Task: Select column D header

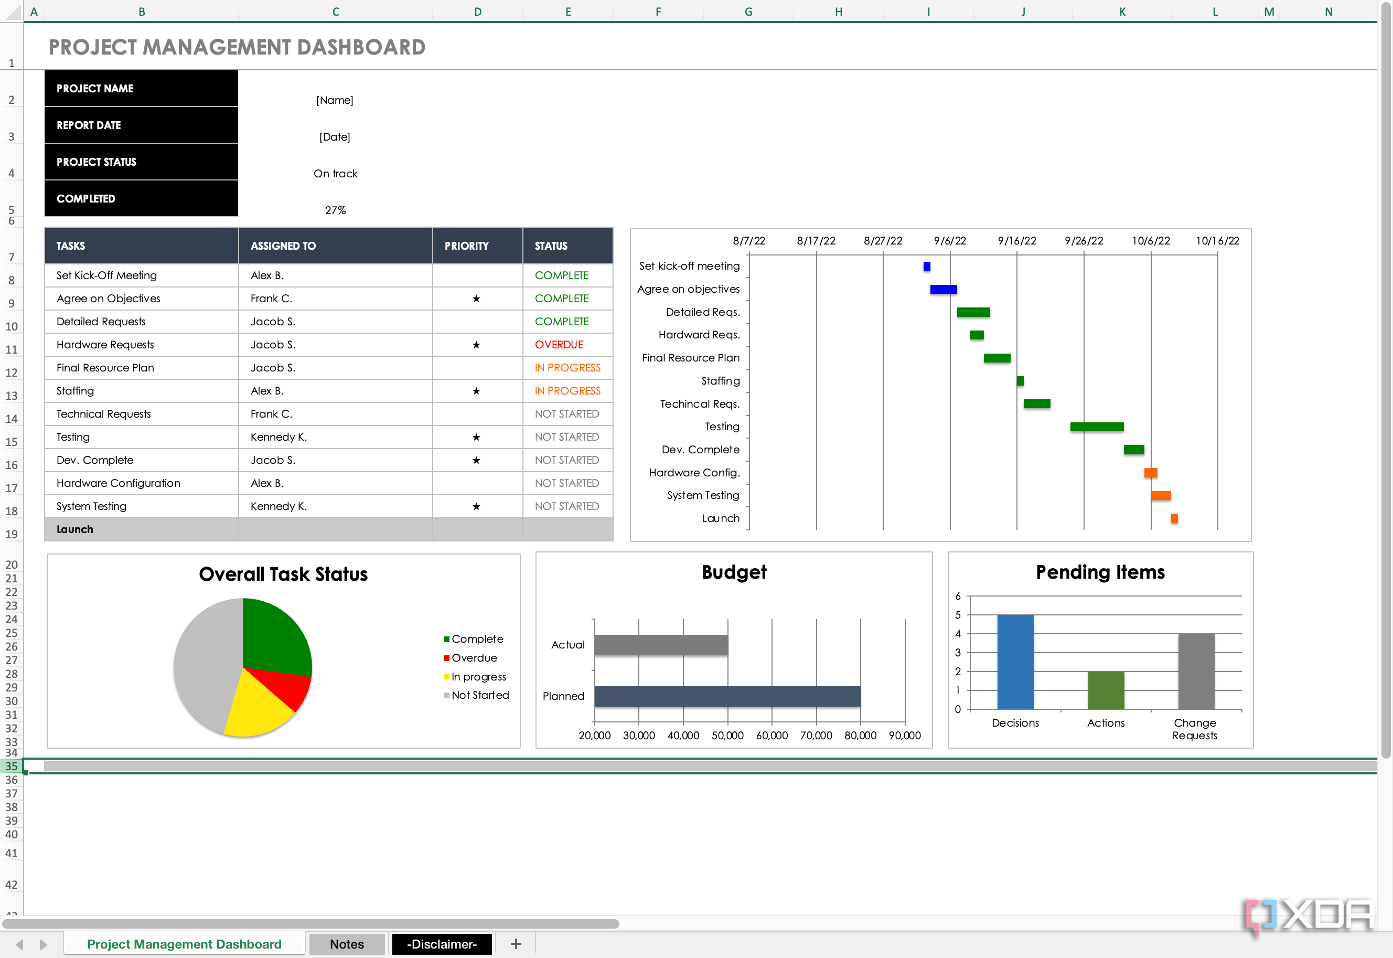Action: (477, 12)
